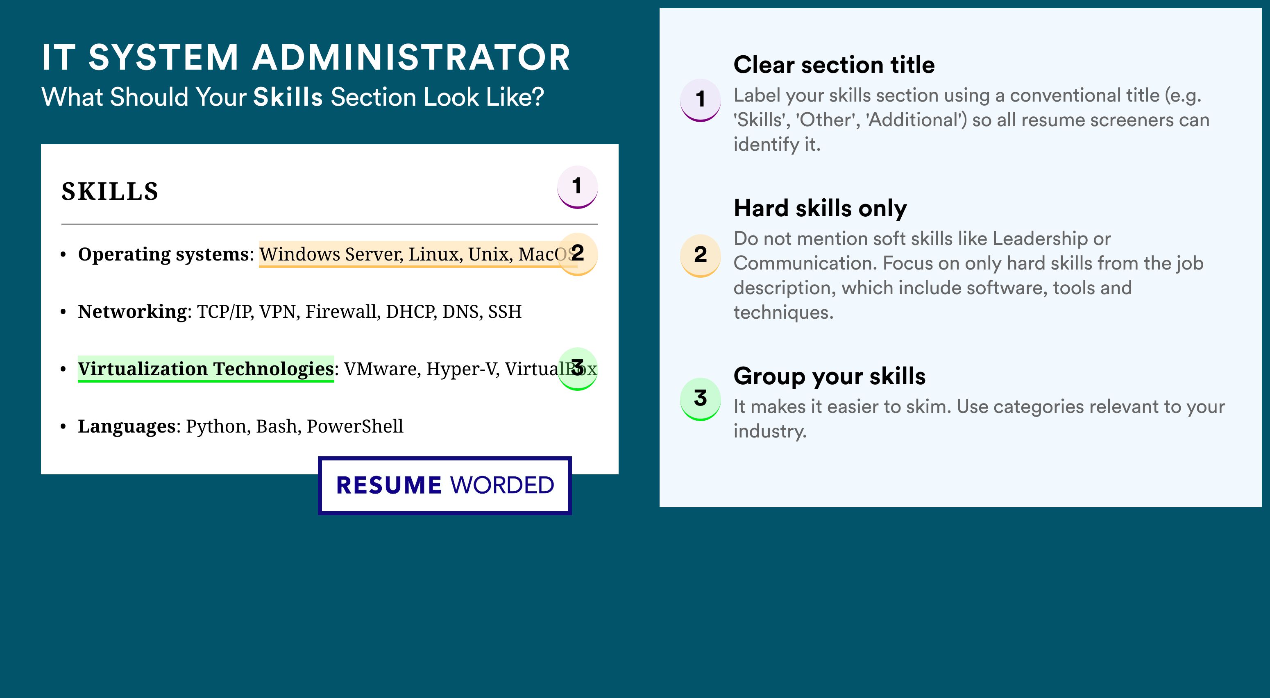
Task: Click the green number 3 badge on resume
Action: 577,369
